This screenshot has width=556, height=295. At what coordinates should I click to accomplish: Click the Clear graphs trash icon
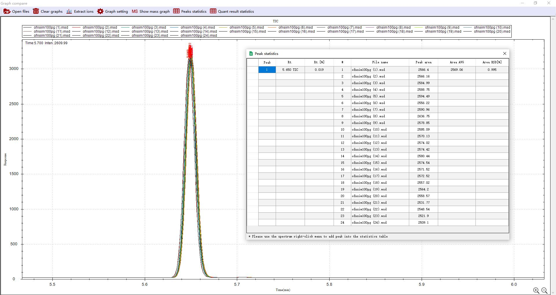tap(36, 11)
